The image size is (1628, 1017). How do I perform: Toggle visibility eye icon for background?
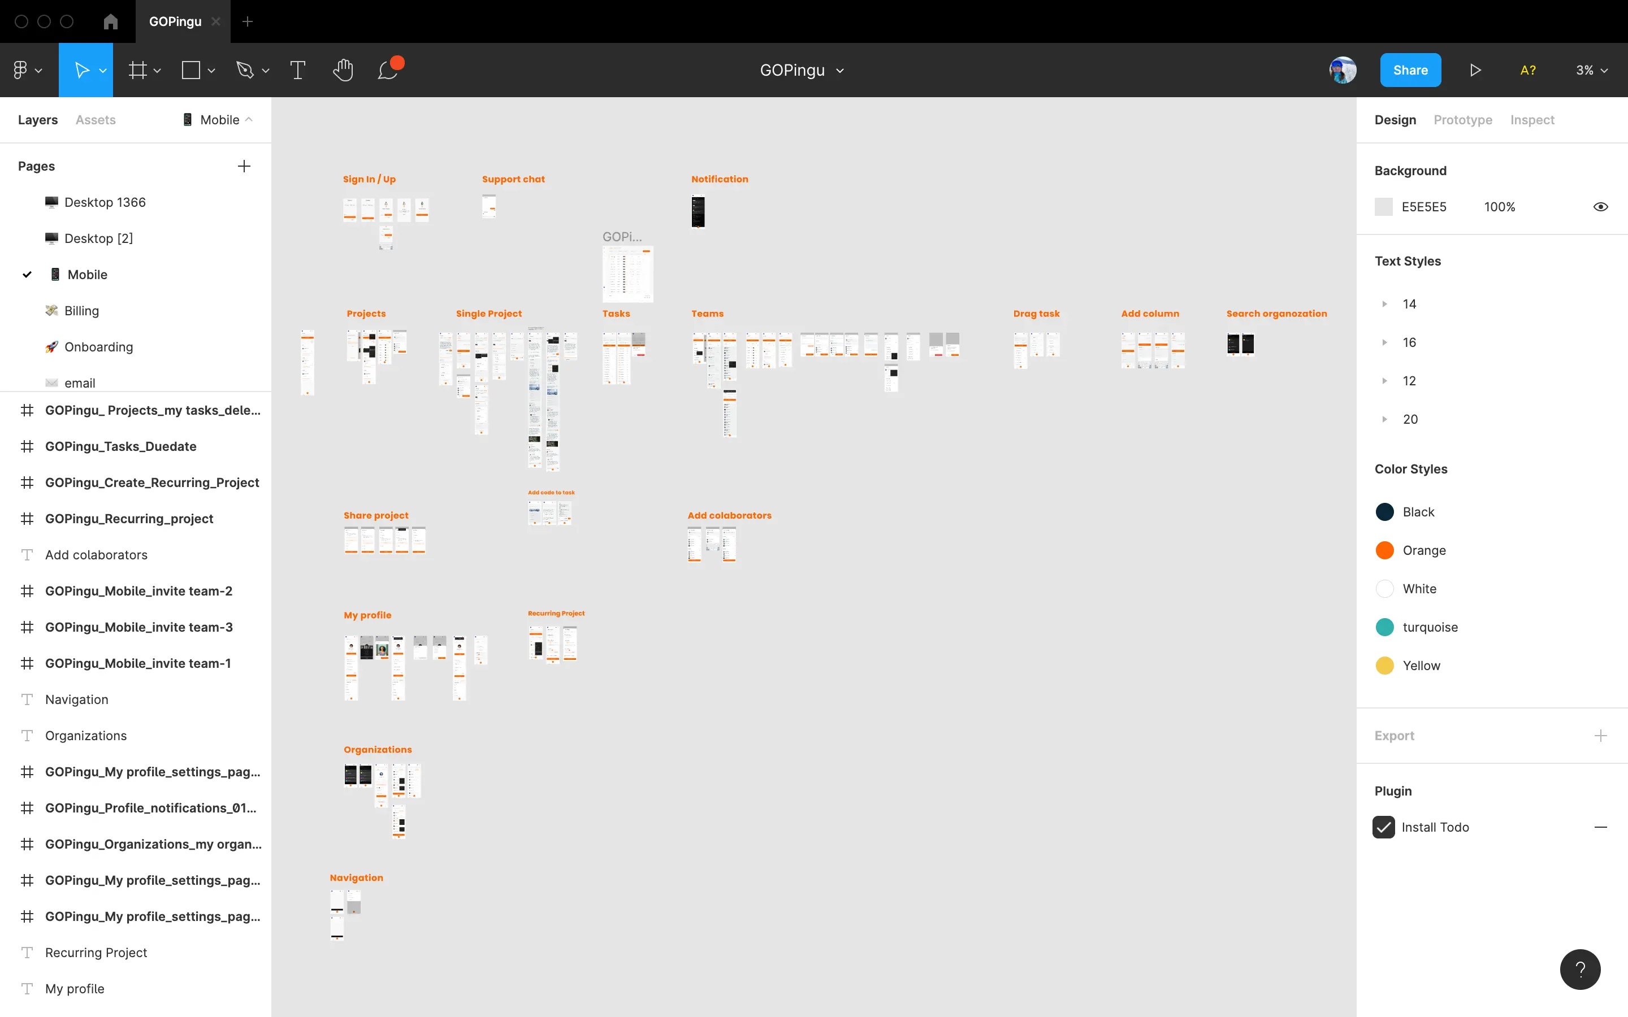(1600, 206)
